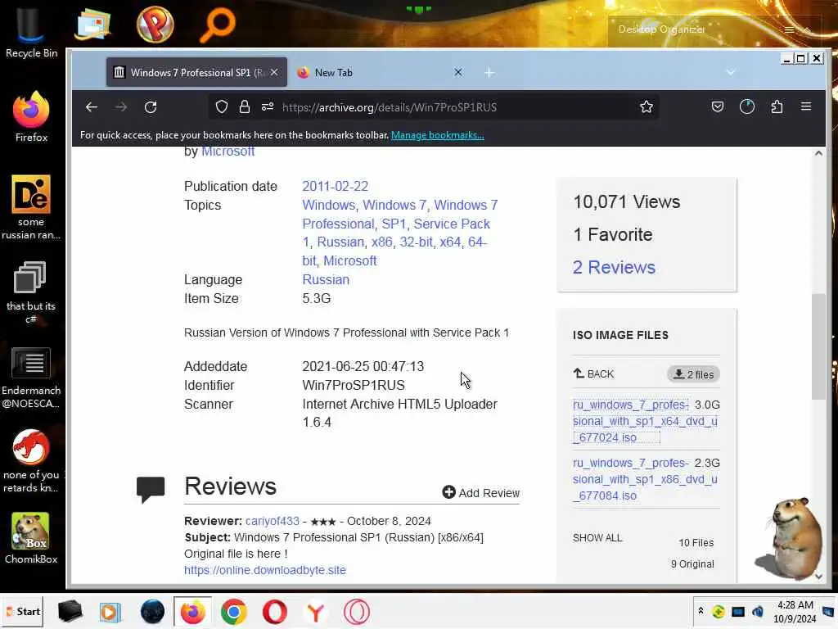Open the red dragon desktop icon
838x629 pixels.
click(31, 461)
